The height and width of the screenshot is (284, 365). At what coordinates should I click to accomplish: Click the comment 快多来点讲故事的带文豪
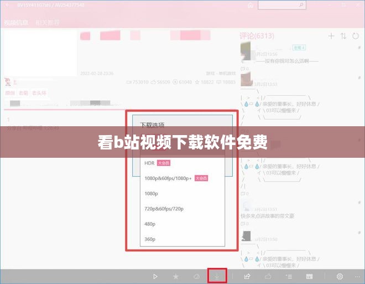click(x=268, y=216)
